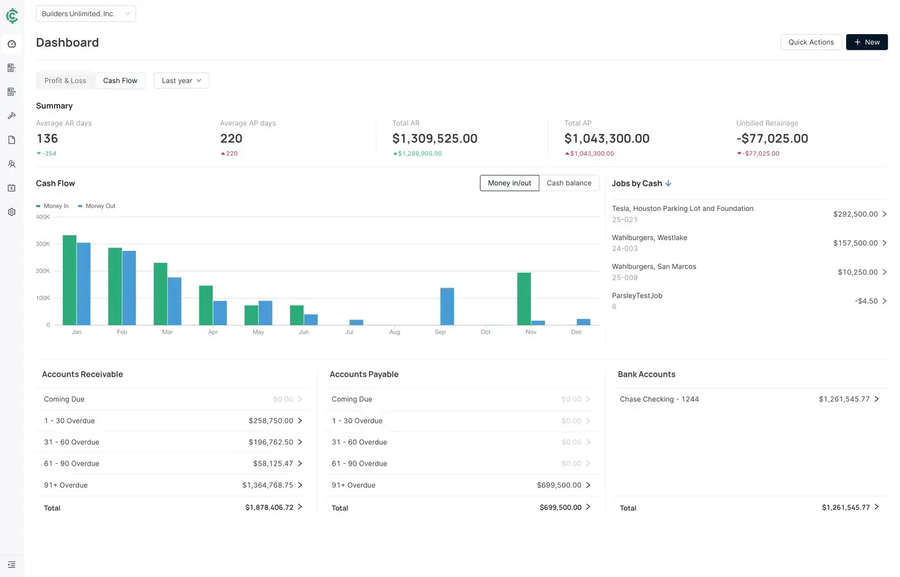Viewport: 900px width, 577px height.
Task: Open the Builders Unlimited company switcher
Action: pos(85,14)
